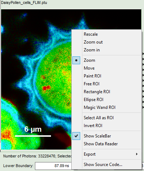Choose Select All as ROI
The image size is (144, 171).
pyautogui.click(x=99, y=118)
